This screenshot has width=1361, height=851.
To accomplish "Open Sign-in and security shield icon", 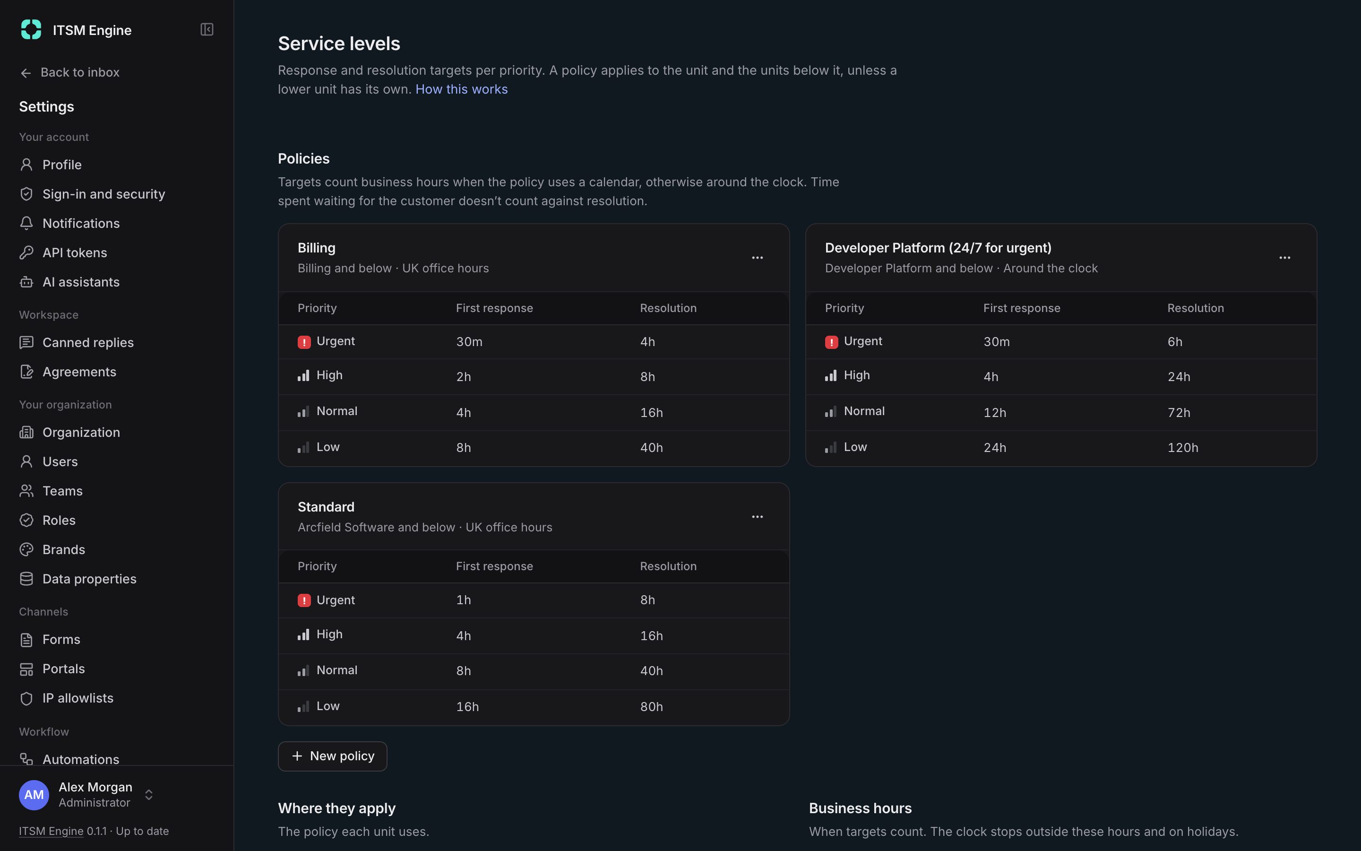I will (26, 194).
